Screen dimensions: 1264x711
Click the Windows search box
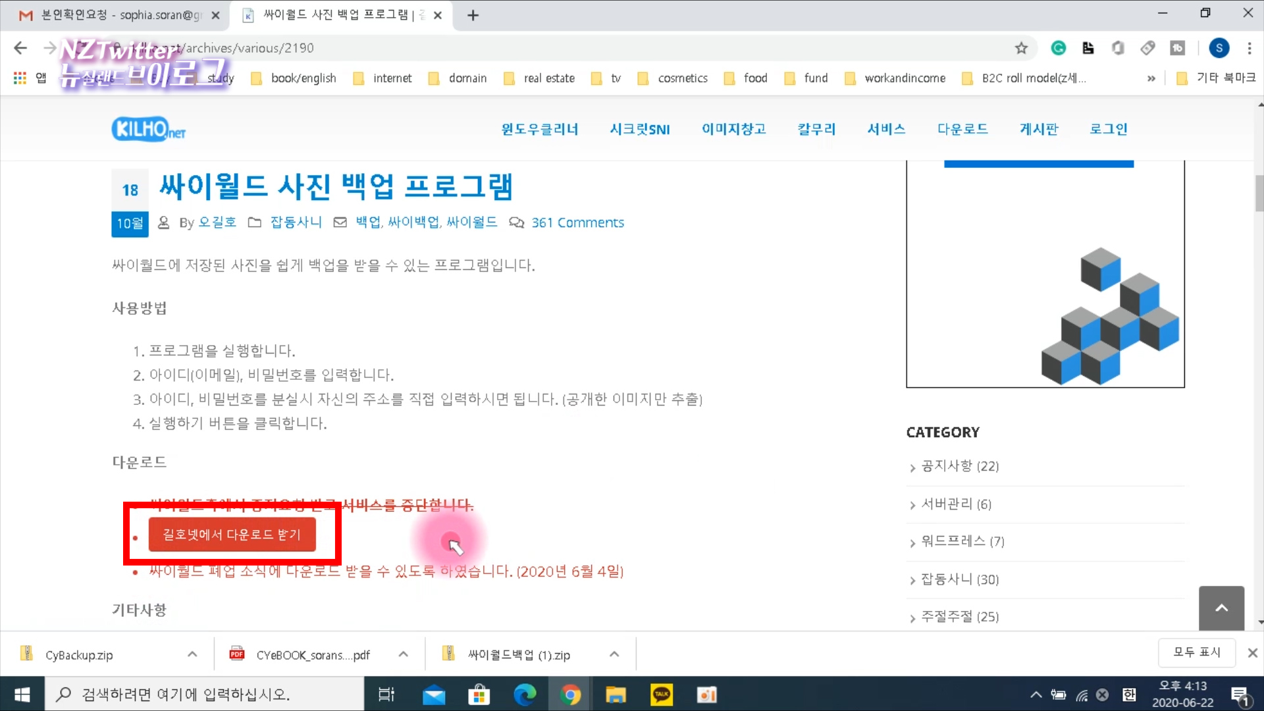(204, 695)
